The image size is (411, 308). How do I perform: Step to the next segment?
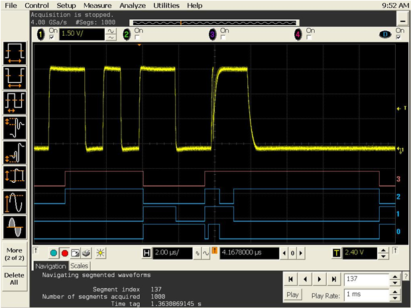point(320,280)
